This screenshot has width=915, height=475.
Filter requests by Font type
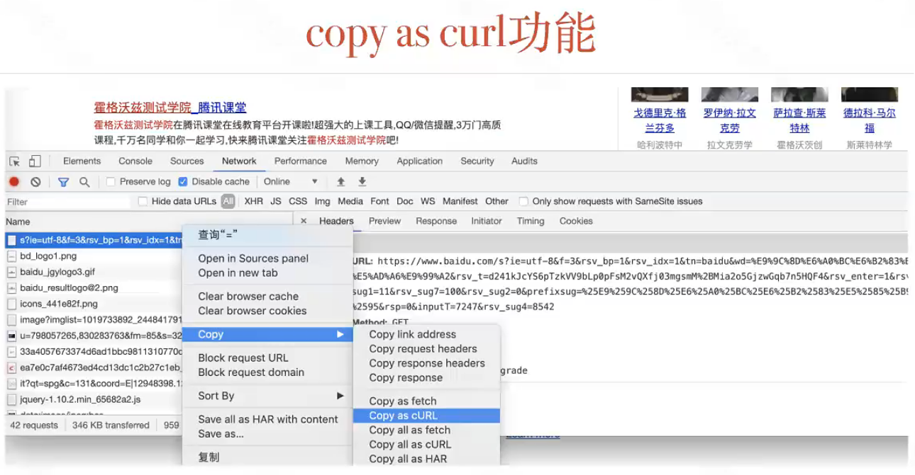coord(379,202)
